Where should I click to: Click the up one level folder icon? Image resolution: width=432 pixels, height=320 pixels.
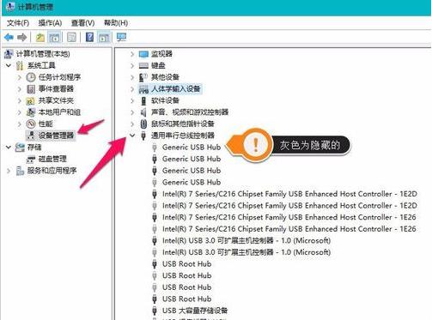(x=40, y=37)
